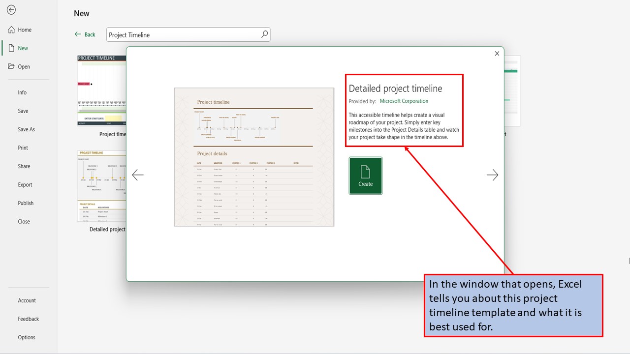Viewport: 630px width, 354px height.
Task: Click the Open folder icon
Action: click(x=11, y=66)
